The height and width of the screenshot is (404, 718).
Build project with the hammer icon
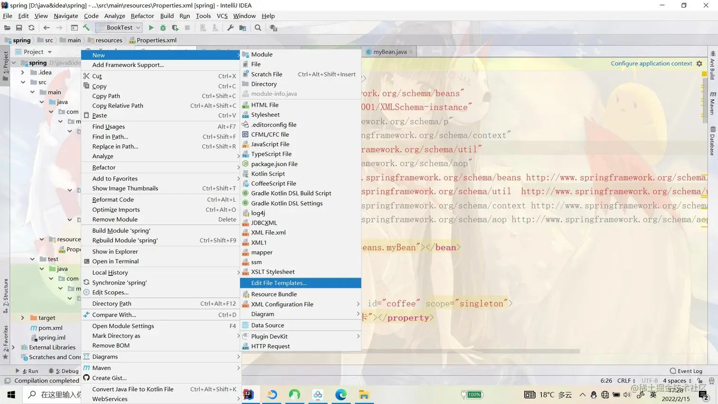pyautogui.click(x=86, y=28)
